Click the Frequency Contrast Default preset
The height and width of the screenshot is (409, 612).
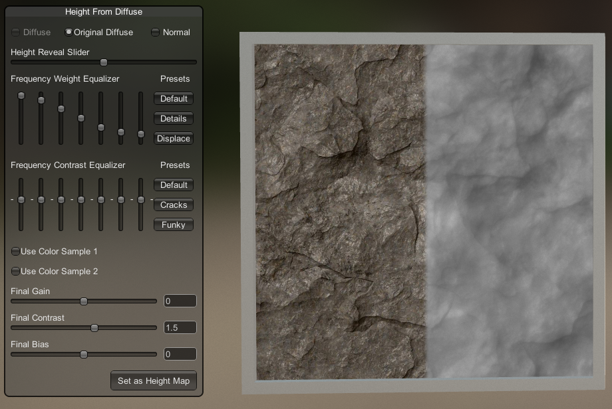tap(174, 185)
